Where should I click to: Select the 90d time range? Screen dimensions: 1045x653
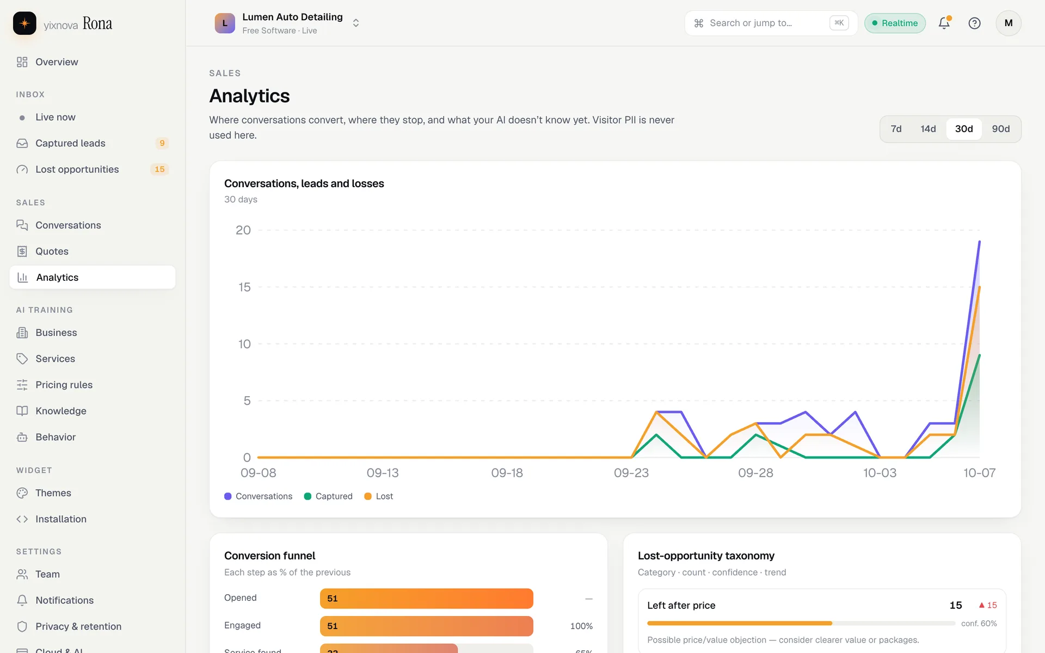[1000, 129]
